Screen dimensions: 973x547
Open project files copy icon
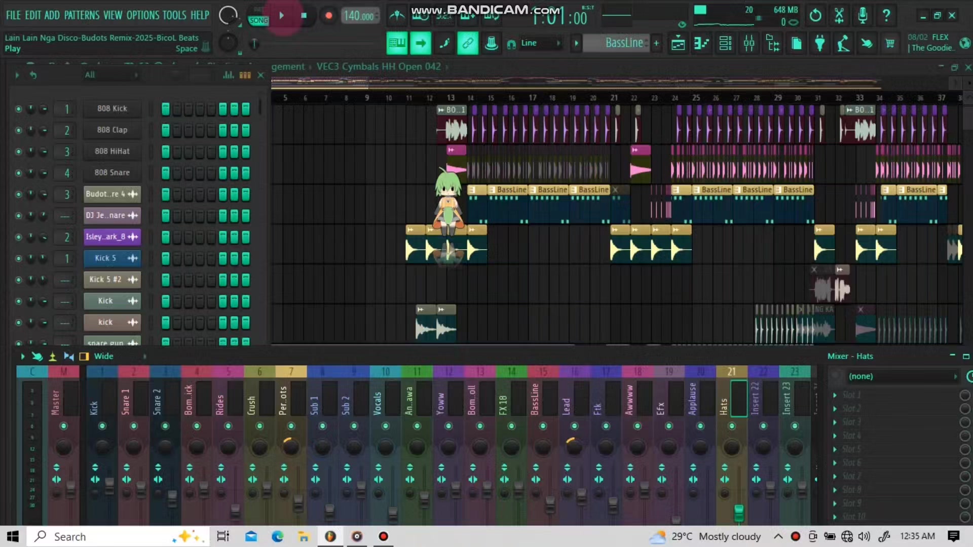click(796, 44)
